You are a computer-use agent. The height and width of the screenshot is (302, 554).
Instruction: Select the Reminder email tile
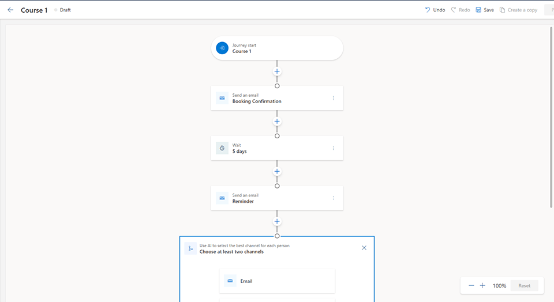pos(271,198)
